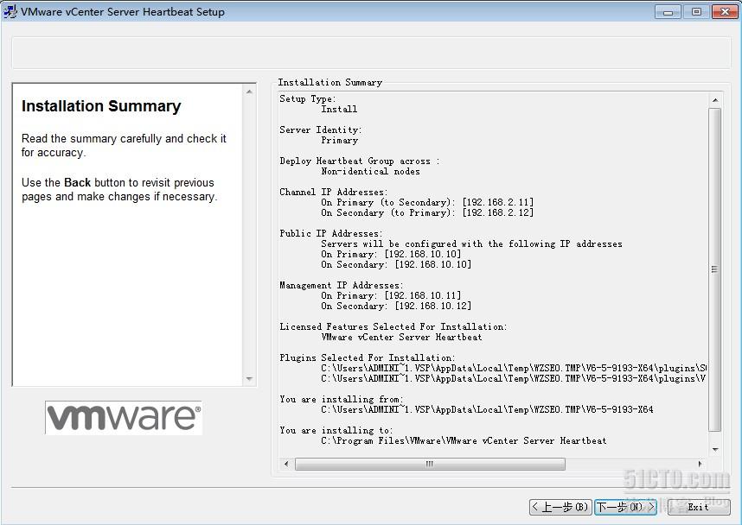Click management line with [192.168.10.11]
Image resolution: width=742 pixels, height=525 pixels.
[391, 296]
